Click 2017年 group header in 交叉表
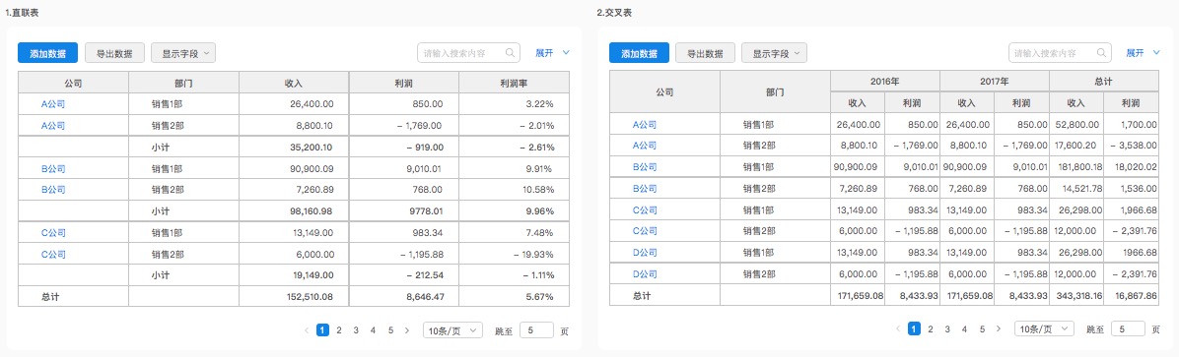The width and height of the screenshot is (1179, 357). click(994, 81)
